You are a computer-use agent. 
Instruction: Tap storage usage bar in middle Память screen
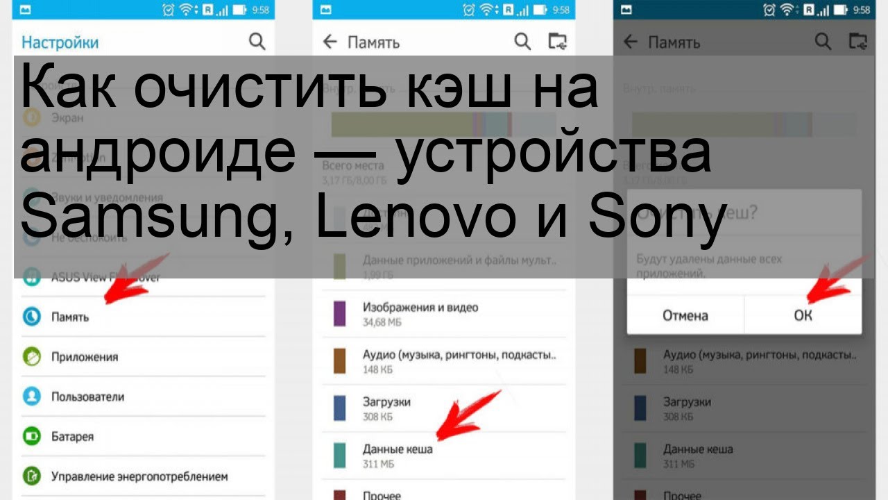tap(444, 124)
